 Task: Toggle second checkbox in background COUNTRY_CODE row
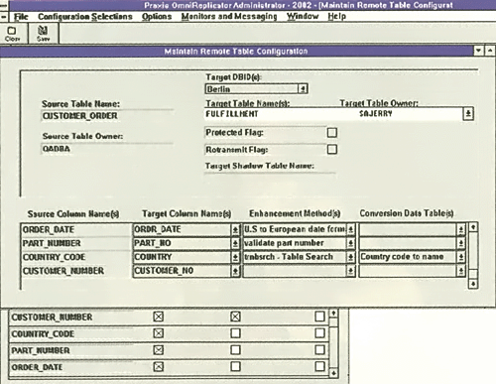coord(235,333)
